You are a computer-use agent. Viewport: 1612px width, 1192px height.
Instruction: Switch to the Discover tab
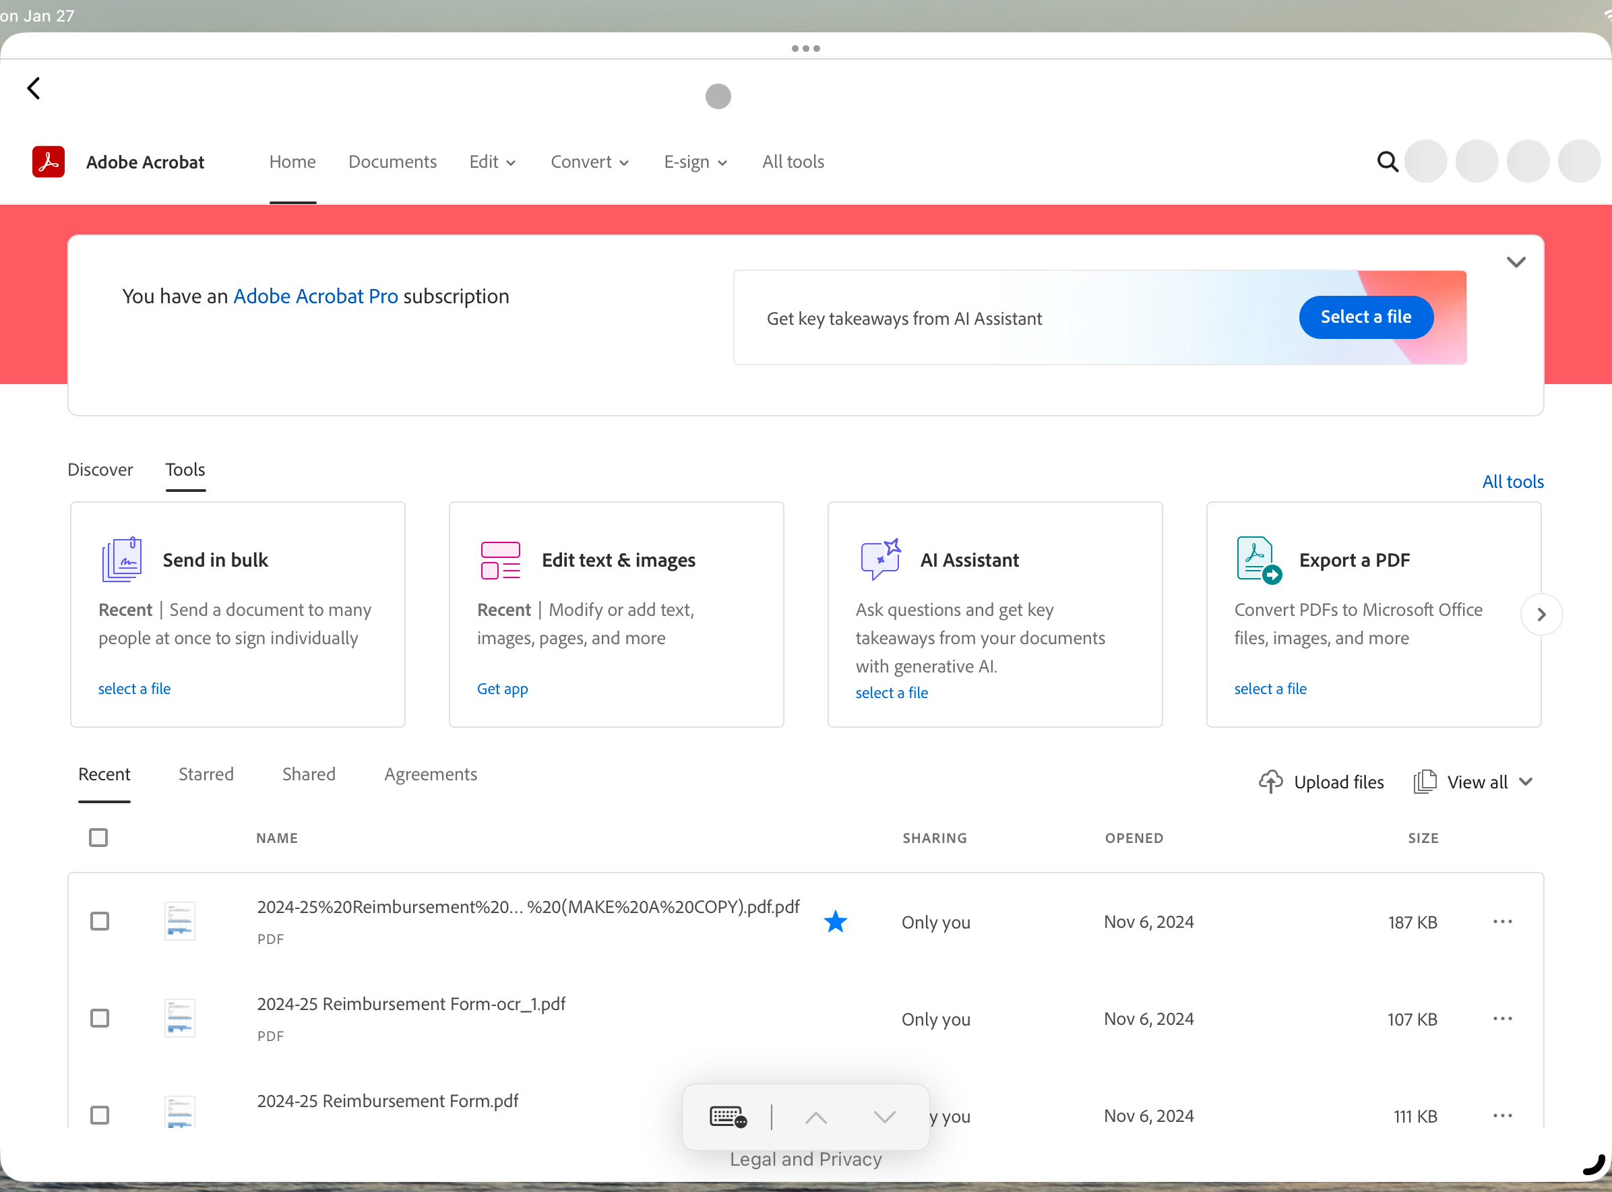click(x=100, y=469)
